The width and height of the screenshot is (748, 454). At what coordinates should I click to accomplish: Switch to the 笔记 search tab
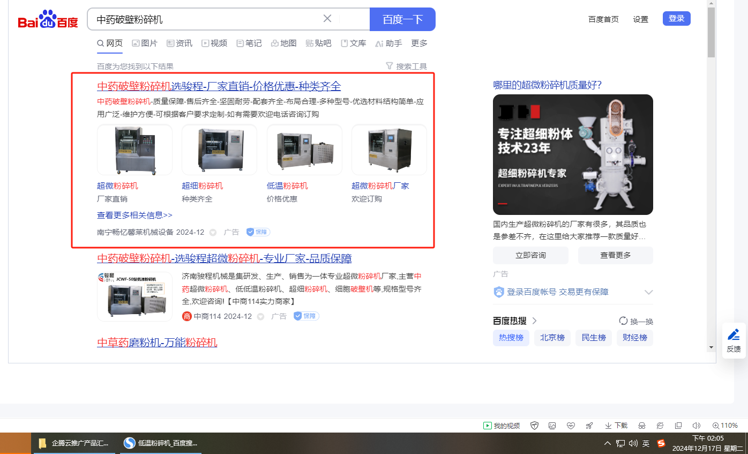click(249, 43)
